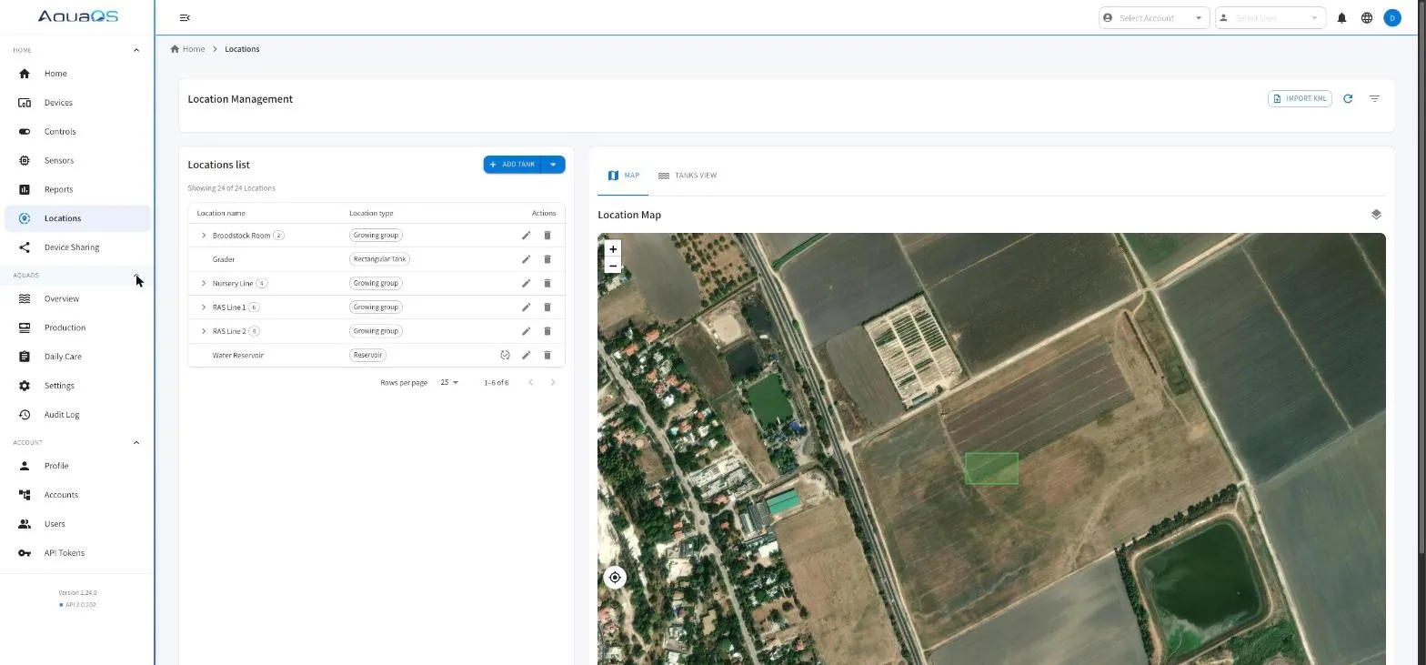Delete the RAS Line 1 location

(x=547, y=307)
